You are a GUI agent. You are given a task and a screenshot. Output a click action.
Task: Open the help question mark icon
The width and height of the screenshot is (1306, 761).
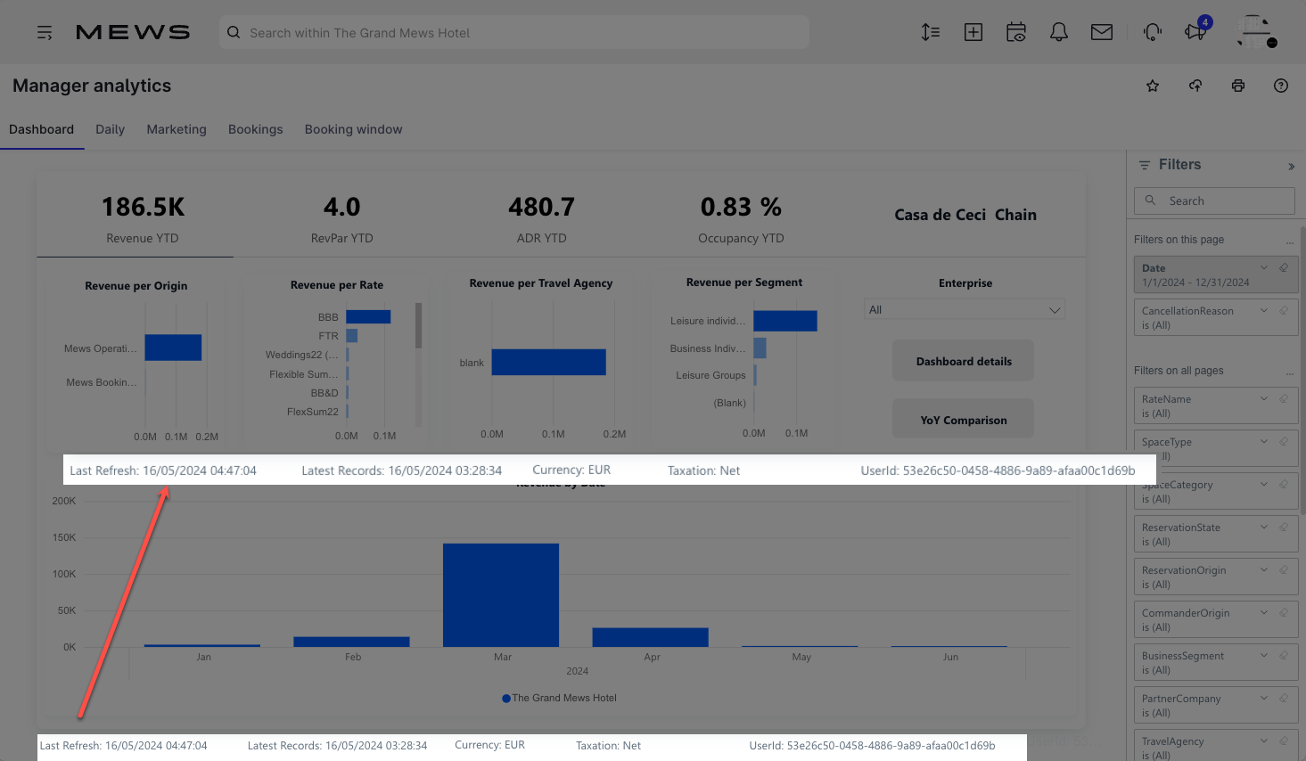(1281, 86)
